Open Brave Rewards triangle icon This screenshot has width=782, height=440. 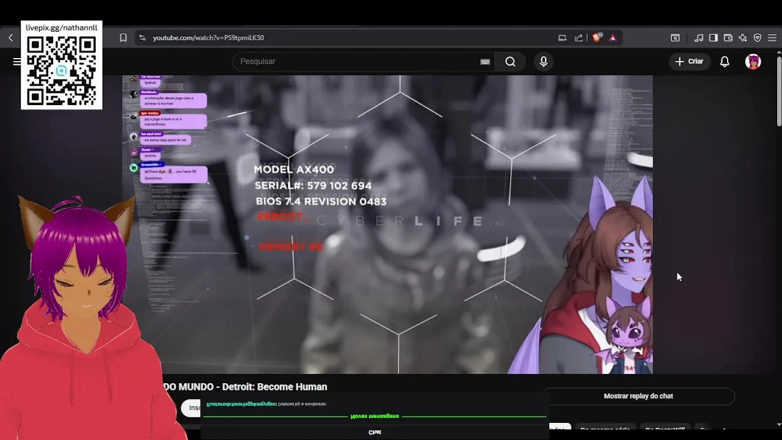[x=613, y=38]
